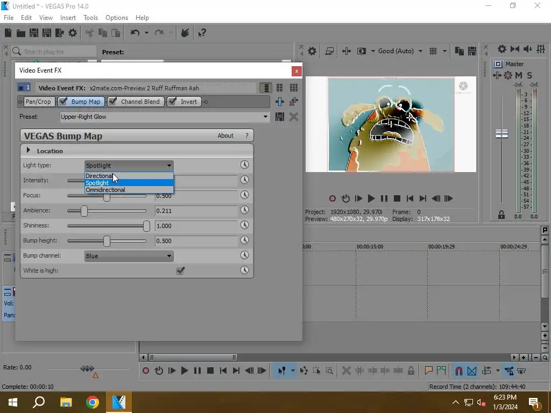Click the Master volume fader handle
The width and height of the screenshot is (551, 413).
click(x=501, y=133)
